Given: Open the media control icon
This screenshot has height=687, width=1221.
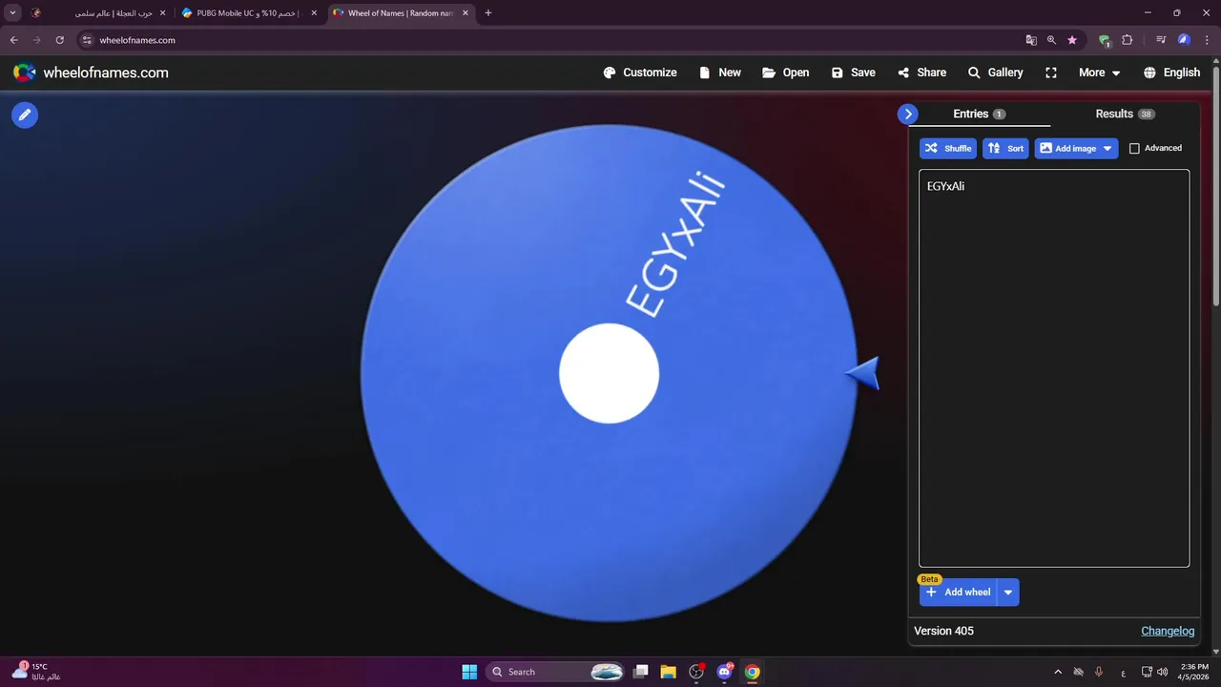Looking at the screenshot, I should [x=1161, y=40].
